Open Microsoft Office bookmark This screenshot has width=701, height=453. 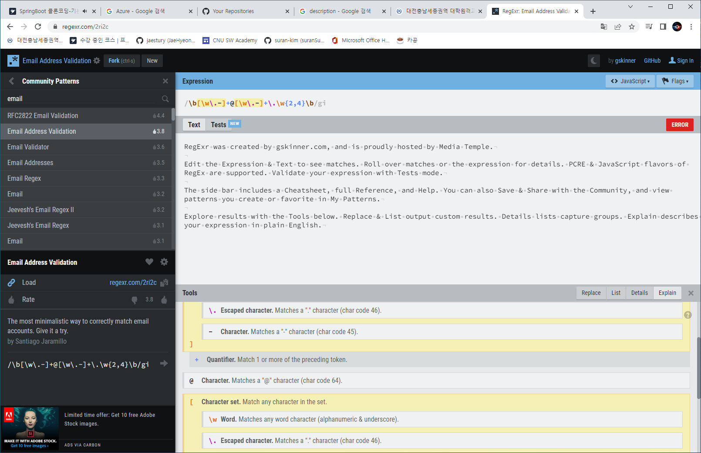click(x=361, y=41)
